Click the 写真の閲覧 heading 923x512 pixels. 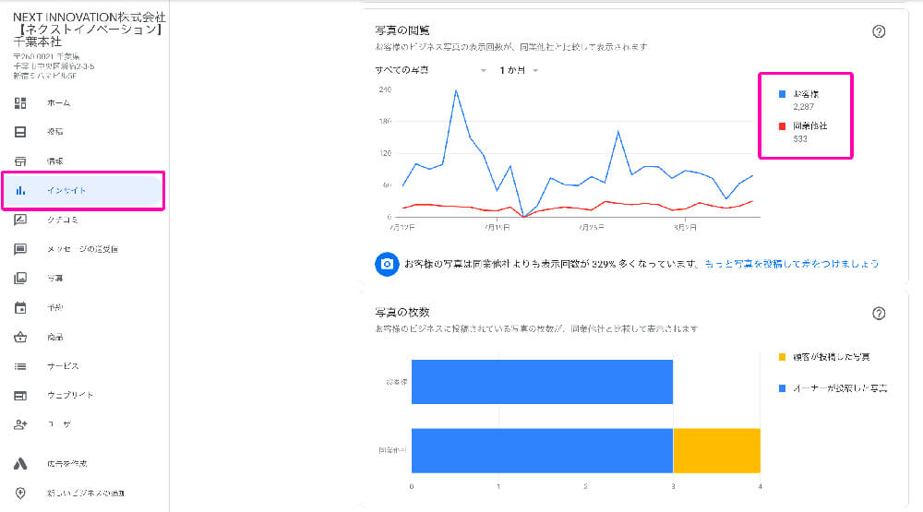402,30
